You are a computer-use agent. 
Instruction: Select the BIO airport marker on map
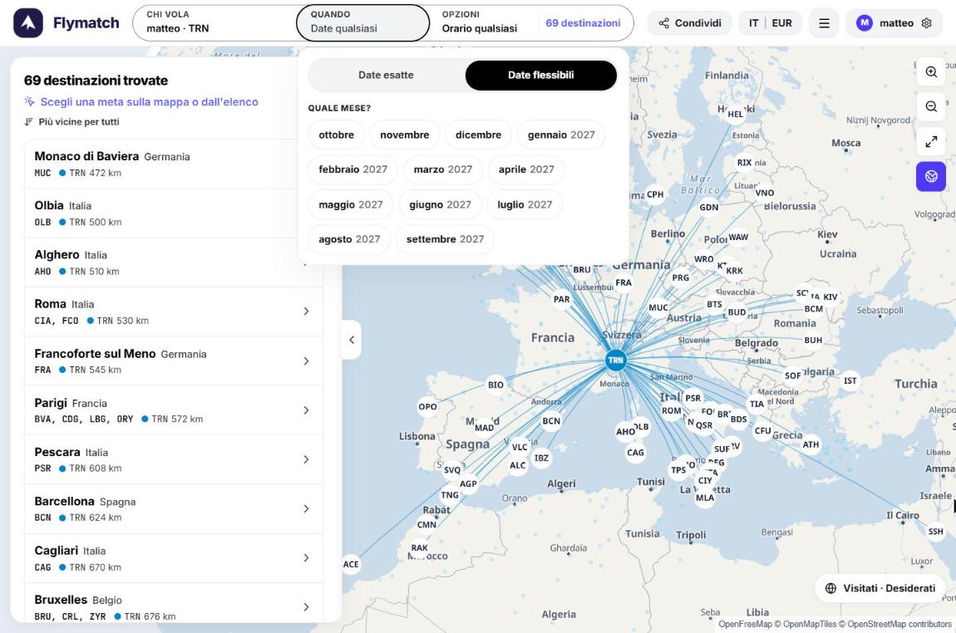coord(495,385)
